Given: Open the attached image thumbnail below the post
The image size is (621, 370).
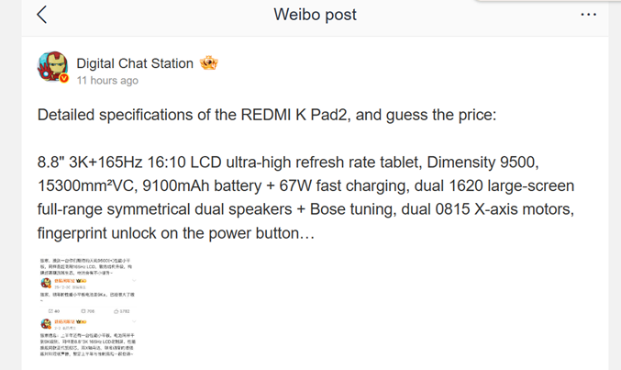Looking at the screenshot, I should (87, 312).
